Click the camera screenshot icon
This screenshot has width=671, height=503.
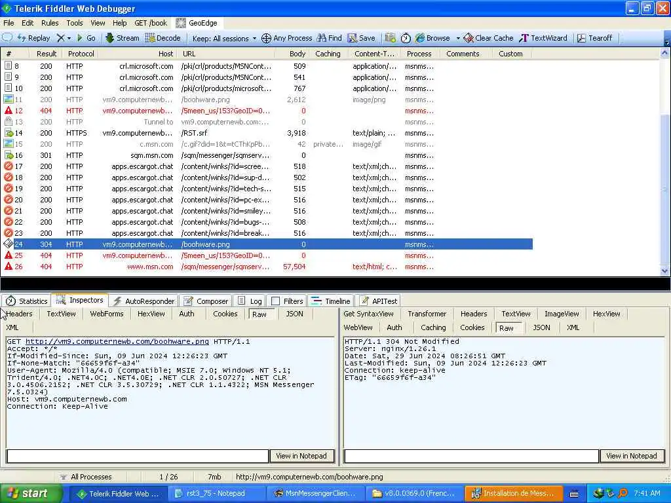(390, 38)
